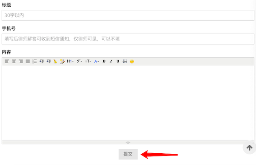Justify text in the editor toolbar

click(28, 61)
